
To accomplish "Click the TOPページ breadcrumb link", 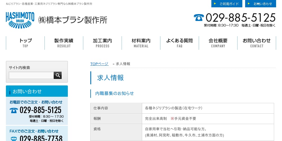I will point(99,64).
